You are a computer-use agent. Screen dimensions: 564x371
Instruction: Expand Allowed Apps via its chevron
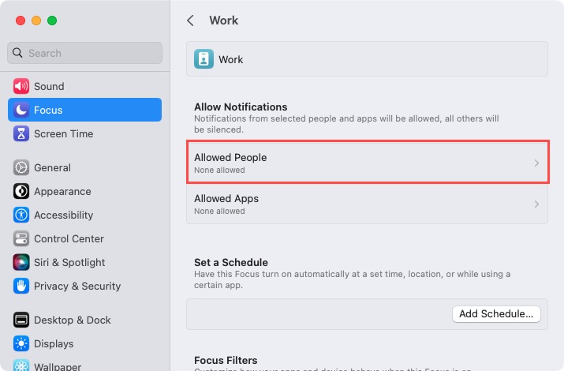point(536,204)
